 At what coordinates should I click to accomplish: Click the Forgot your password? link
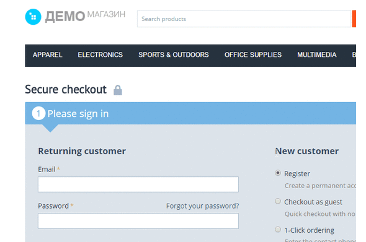202,206
